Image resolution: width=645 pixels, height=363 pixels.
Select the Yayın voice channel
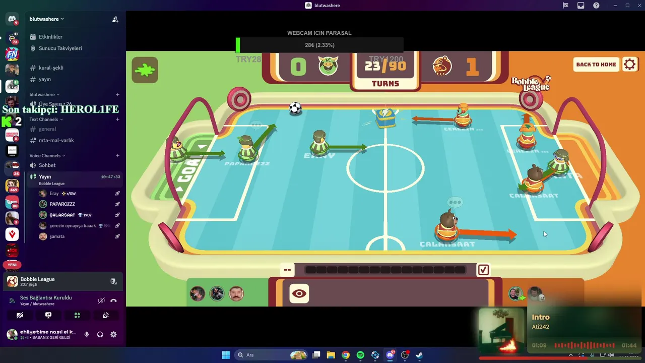pos(76,179)
